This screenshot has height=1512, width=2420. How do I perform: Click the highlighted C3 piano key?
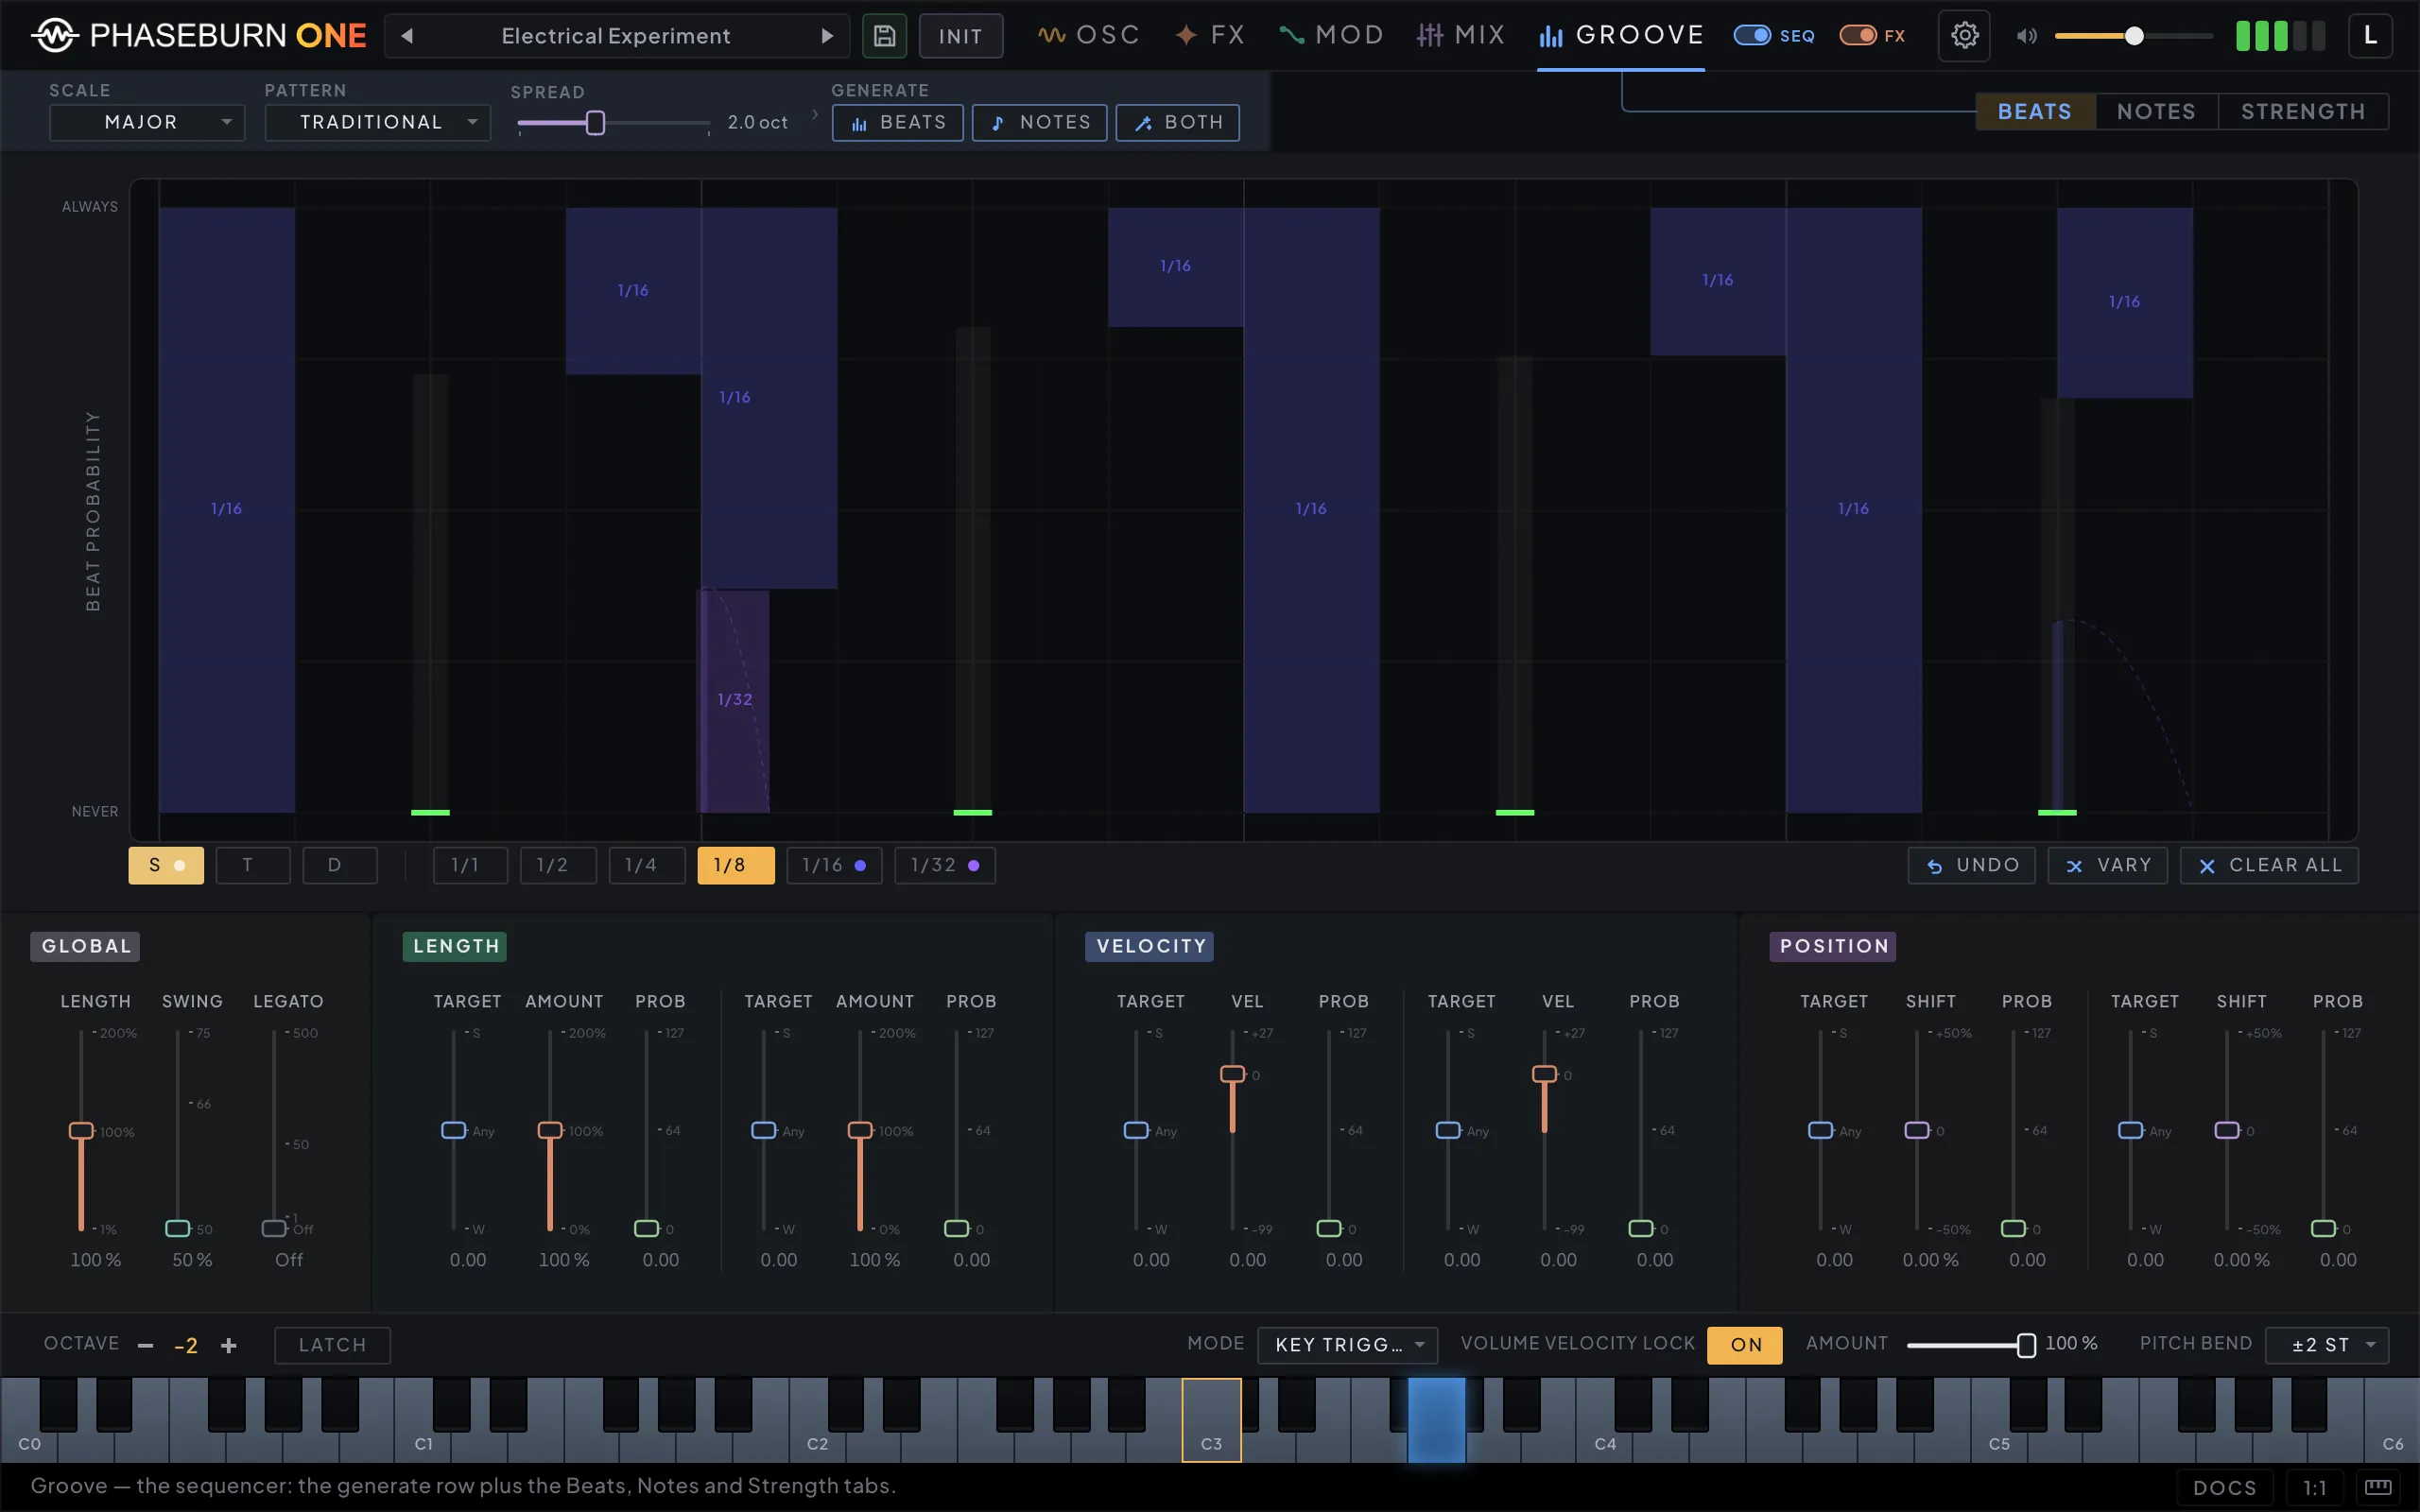pos(1211,1420)
